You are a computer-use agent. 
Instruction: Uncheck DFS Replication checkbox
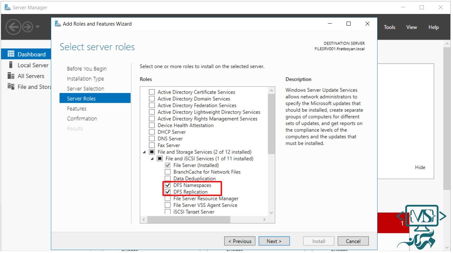pyautogui.click(x=168, y=192)
